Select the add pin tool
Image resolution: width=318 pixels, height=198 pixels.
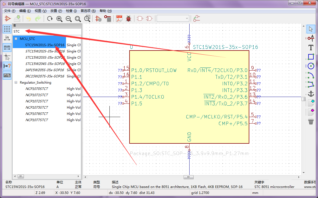click(311, 38)
